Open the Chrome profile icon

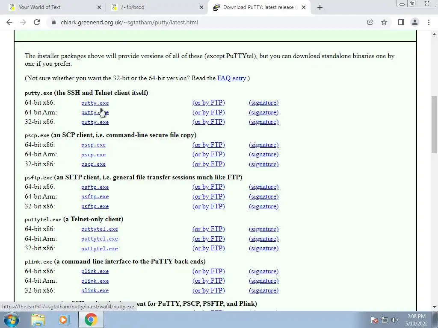tap(415, 22)
